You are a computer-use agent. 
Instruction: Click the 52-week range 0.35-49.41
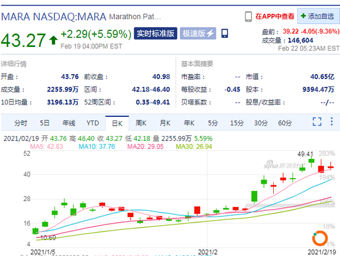(153, 102)
